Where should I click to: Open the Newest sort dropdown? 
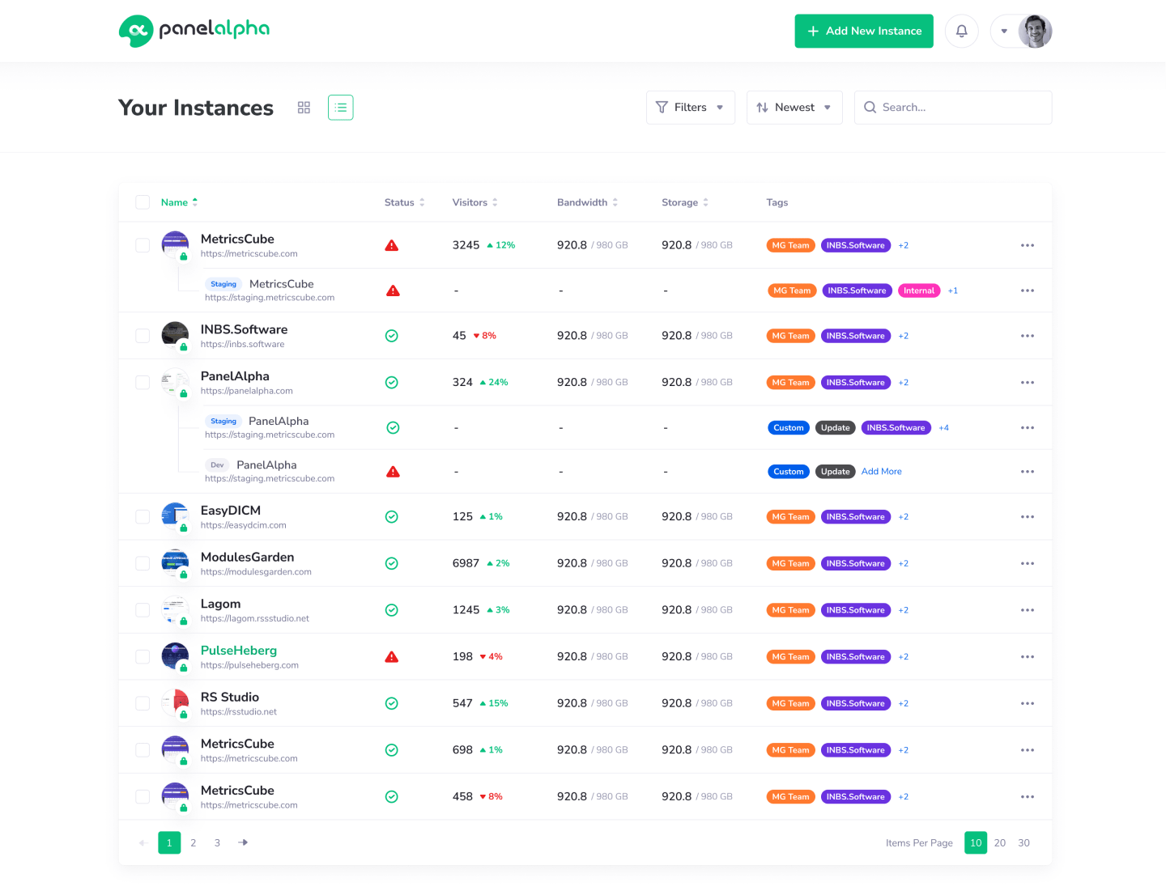click(x=794, y=108)
